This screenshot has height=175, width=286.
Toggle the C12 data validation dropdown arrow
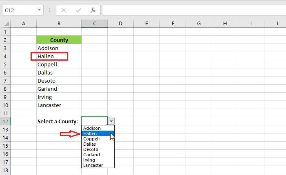(x=111, y=121)
